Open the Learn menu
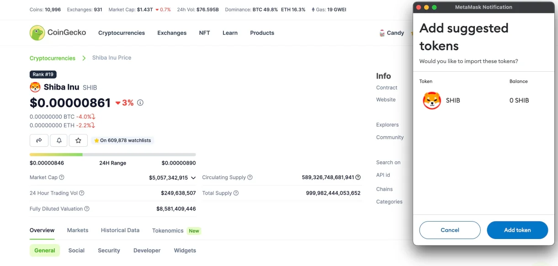The image size is (558, 266). 230,33
